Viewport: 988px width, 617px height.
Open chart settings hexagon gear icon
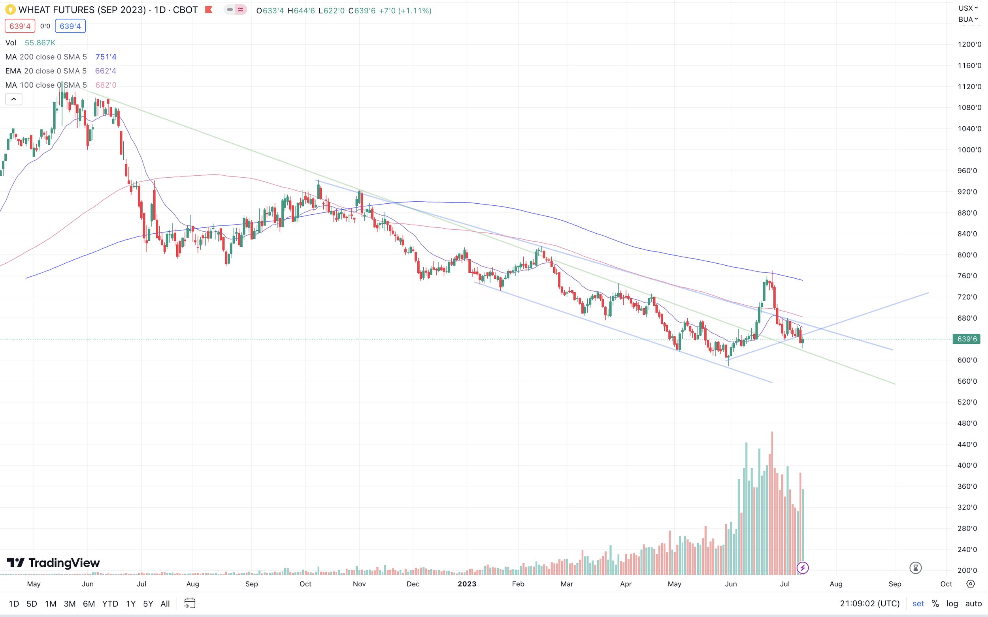pos(971,583)
